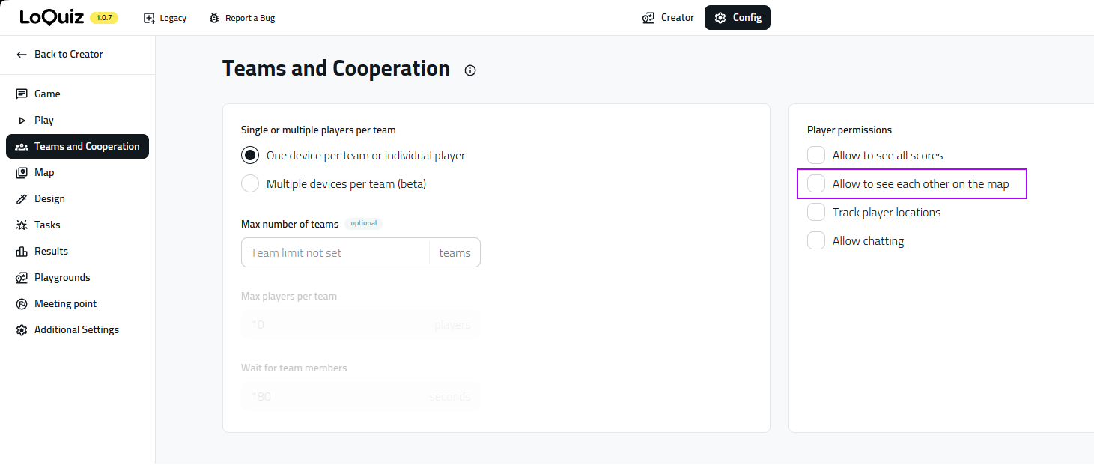Select Multiple devices per team (beta)
The width and height of the screenshot is (1094, 465).
point(250,184)
